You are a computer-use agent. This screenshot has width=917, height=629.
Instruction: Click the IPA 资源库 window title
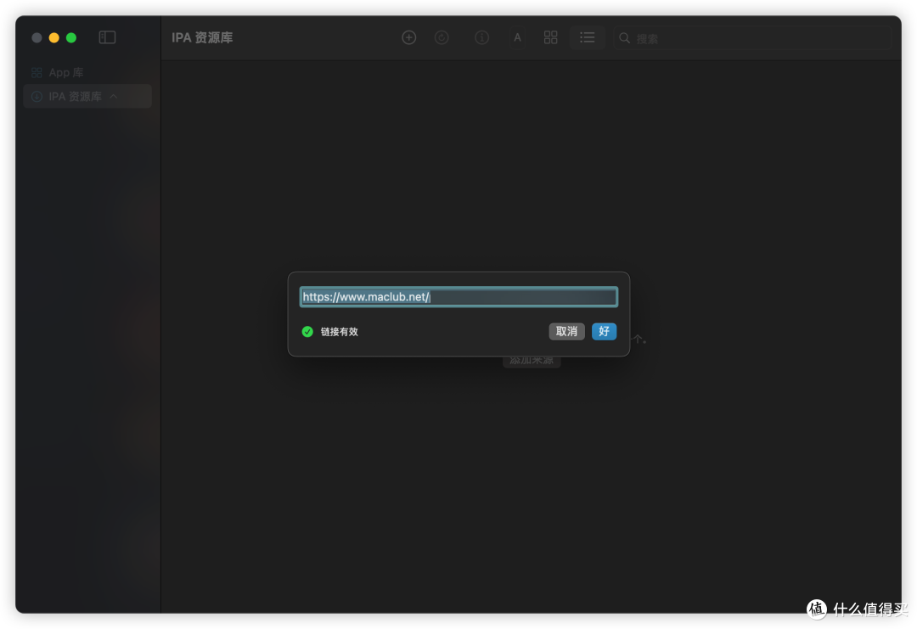(x=202, y=38)
